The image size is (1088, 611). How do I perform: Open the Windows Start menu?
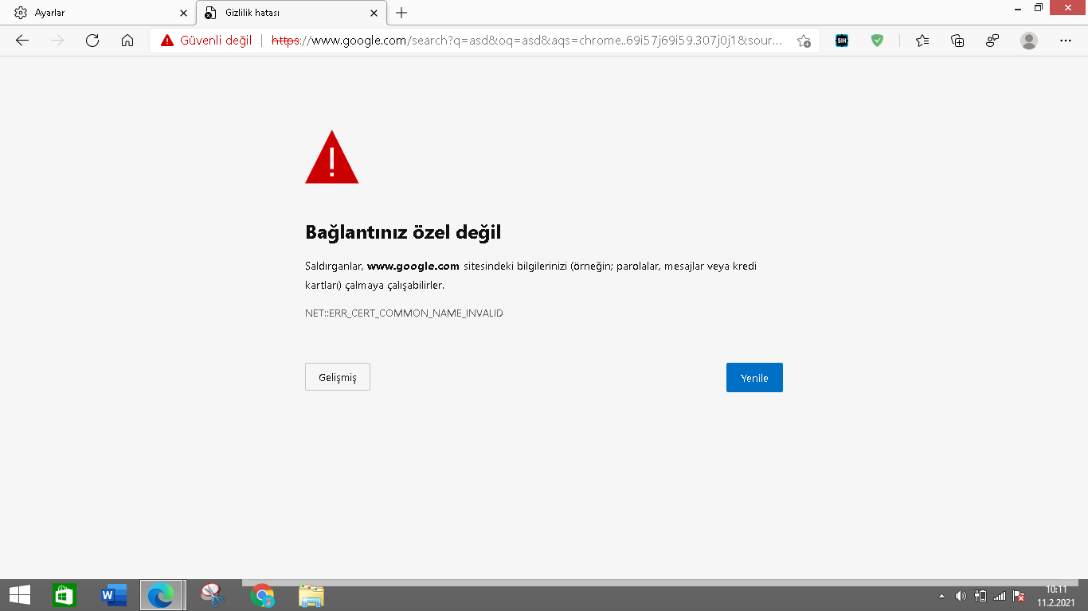click(x=20, y=595)
